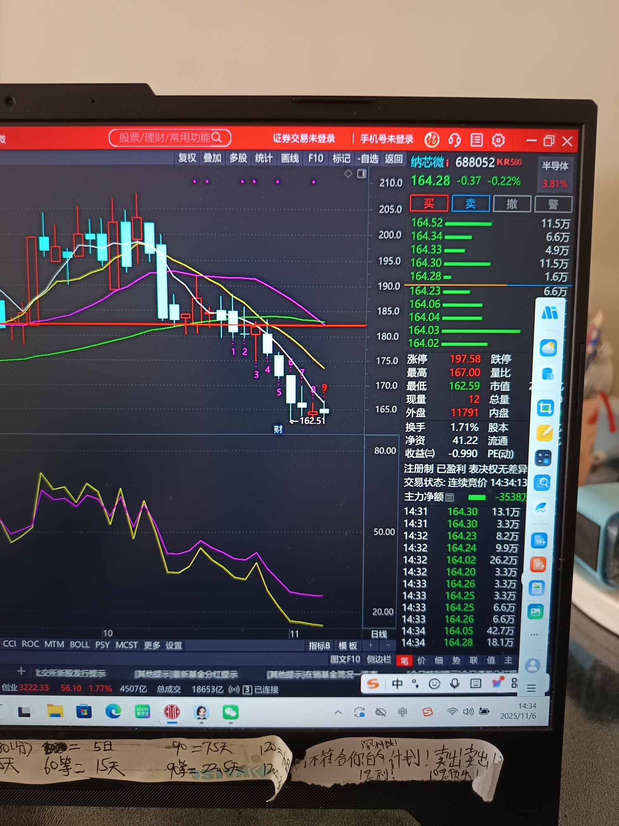Image resolution: width=619 pixels, height=826 pixels.
Task: Select 多股 multi-stock view
Action: pyautogui.click(x=238, y=158)
